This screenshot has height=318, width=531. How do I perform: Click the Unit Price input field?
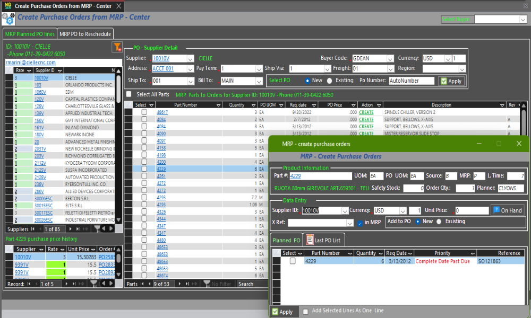click(x=471, y=210)
